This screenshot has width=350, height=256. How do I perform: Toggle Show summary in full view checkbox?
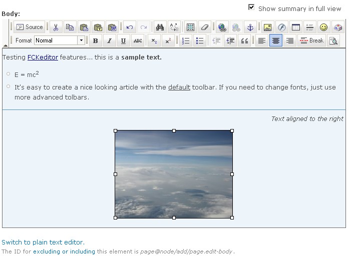tap(251, 7)
